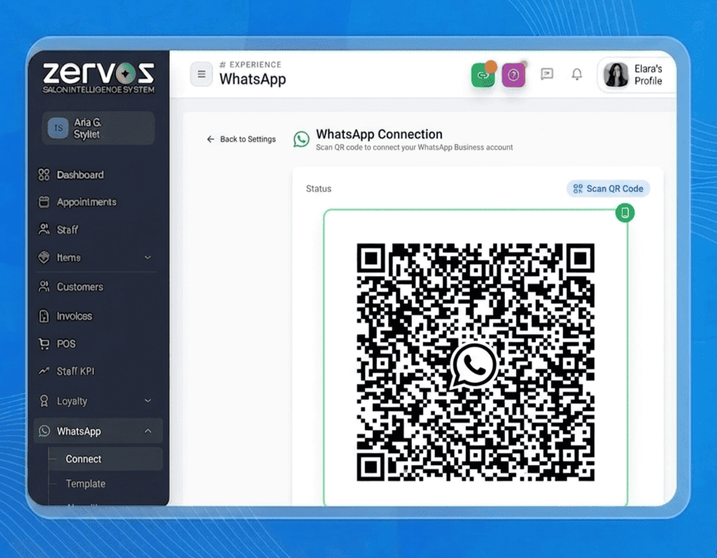Open Elara's Profile menu
This screenshot has height=558, width=717.
point(635,75)
